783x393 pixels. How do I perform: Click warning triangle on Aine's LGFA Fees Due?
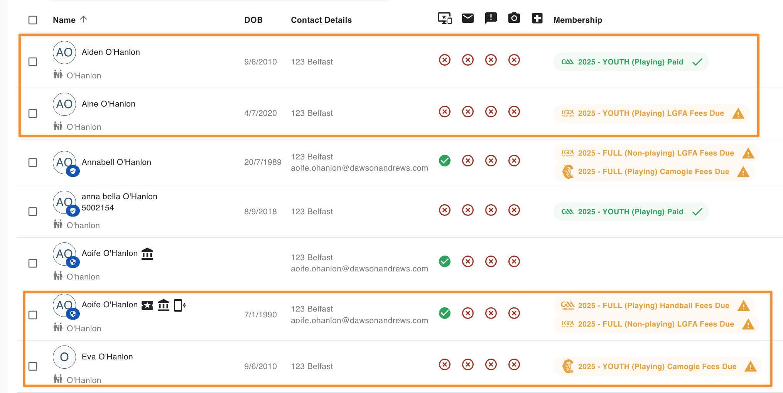[738, 113]
